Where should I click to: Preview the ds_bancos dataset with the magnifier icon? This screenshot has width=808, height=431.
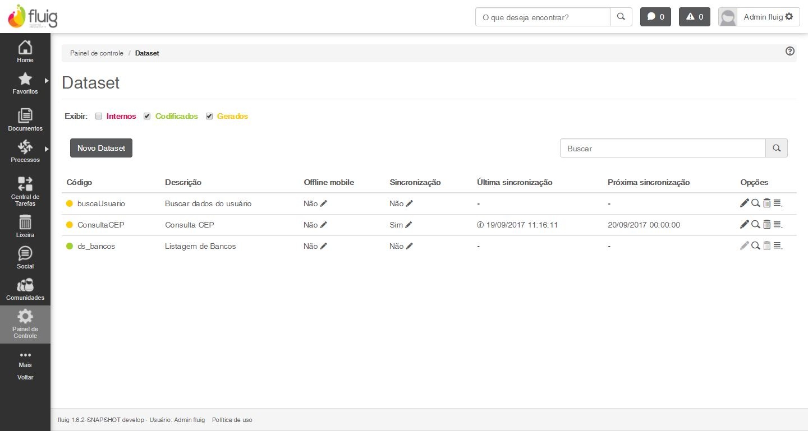coord(756,246)
